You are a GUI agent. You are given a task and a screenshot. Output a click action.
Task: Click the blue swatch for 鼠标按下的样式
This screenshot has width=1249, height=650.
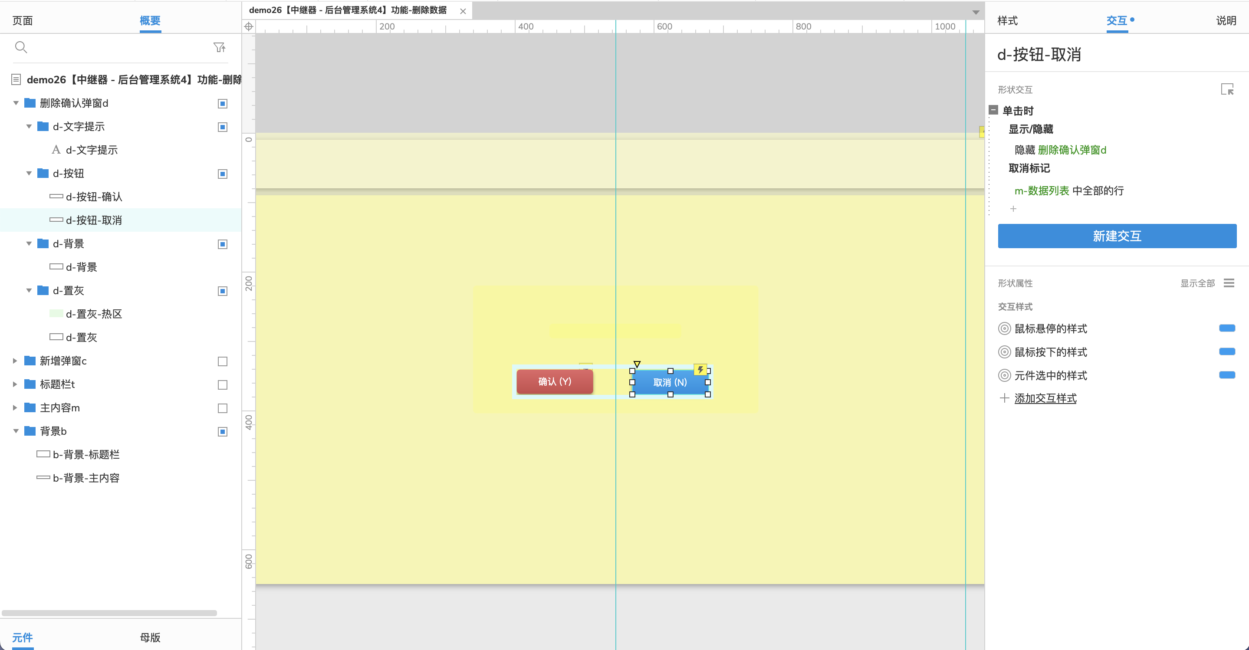pyautogui.click(x=1227, y=351)
